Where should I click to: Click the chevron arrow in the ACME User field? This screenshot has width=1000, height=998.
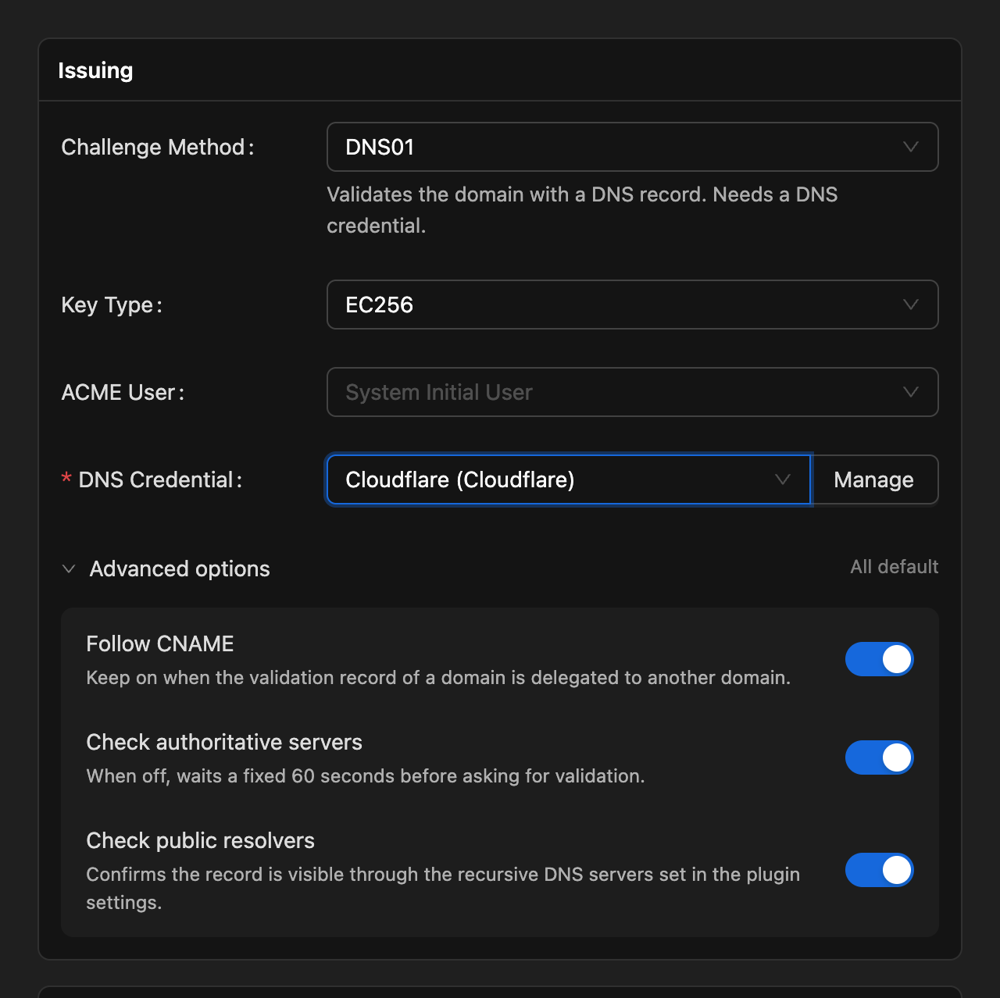click(x=910, y=392)
